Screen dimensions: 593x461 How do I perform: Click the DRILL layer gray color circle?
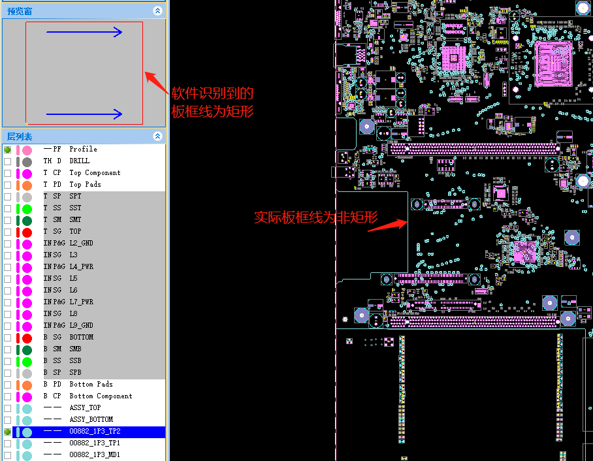pos(27,162)
